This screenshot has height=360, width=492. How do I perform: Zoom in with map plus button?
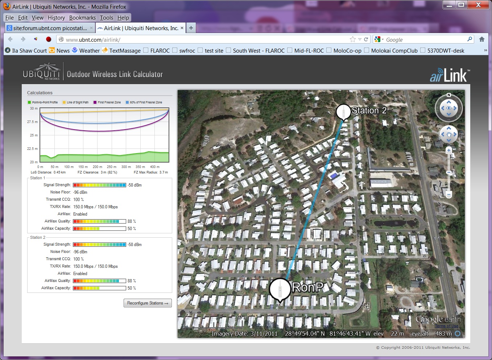point(449,150)
